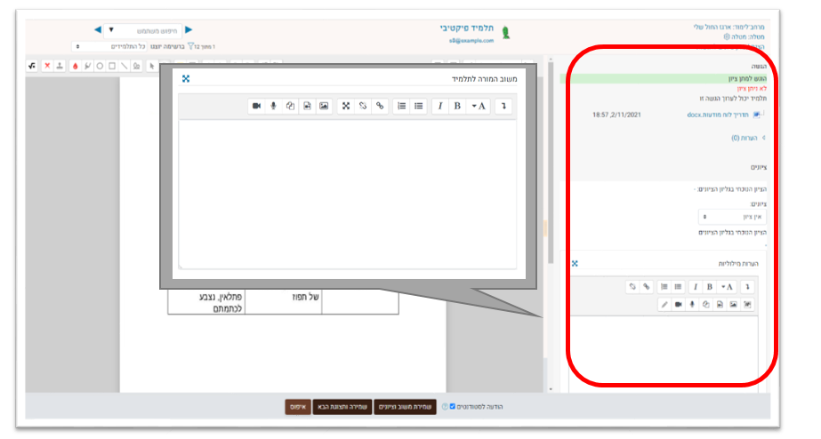Viewport: 821px width, 439px height.
Task: Toggle bold formatting in the feedback popup toolbar
Action: point(457,106)
